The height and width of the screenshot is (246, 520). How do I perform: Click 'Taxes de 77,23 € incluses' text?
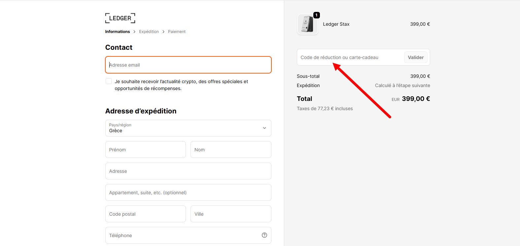(x=325, y=108)
